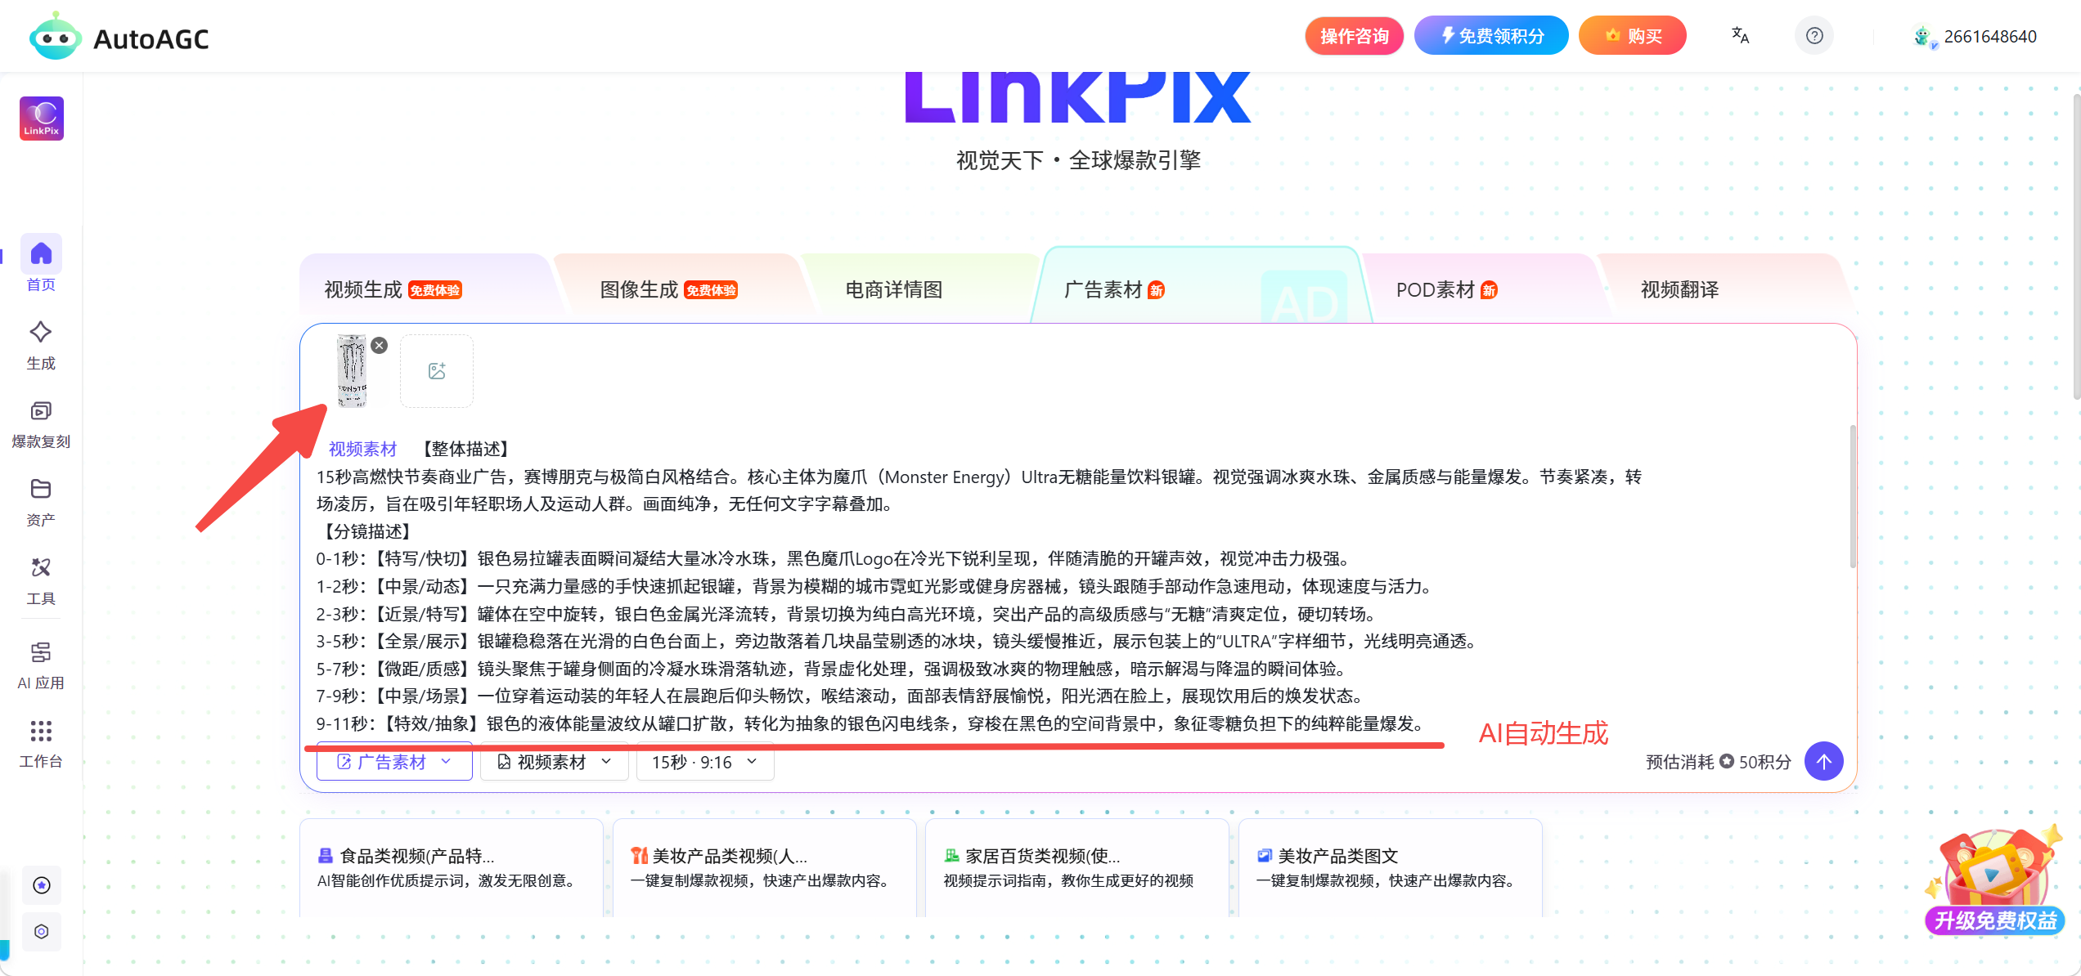Image resolution: width=2081 pixels, height=976 pixels.
Task: Click the hexagon settings icon at sidebar bottom
Action: click(x=42, y=932)
